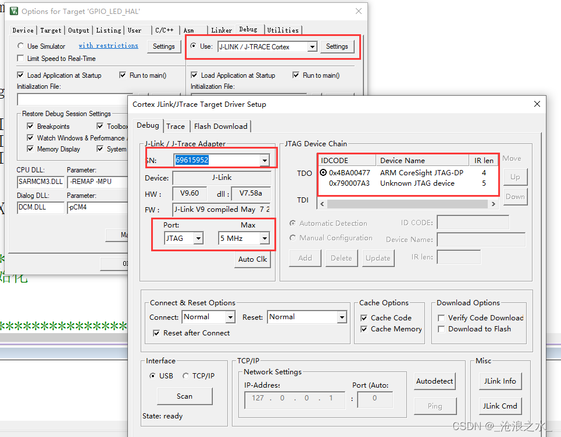Click the DCM.DLL Dialog DLL field

pyautogui.click(x=41, y=207)
